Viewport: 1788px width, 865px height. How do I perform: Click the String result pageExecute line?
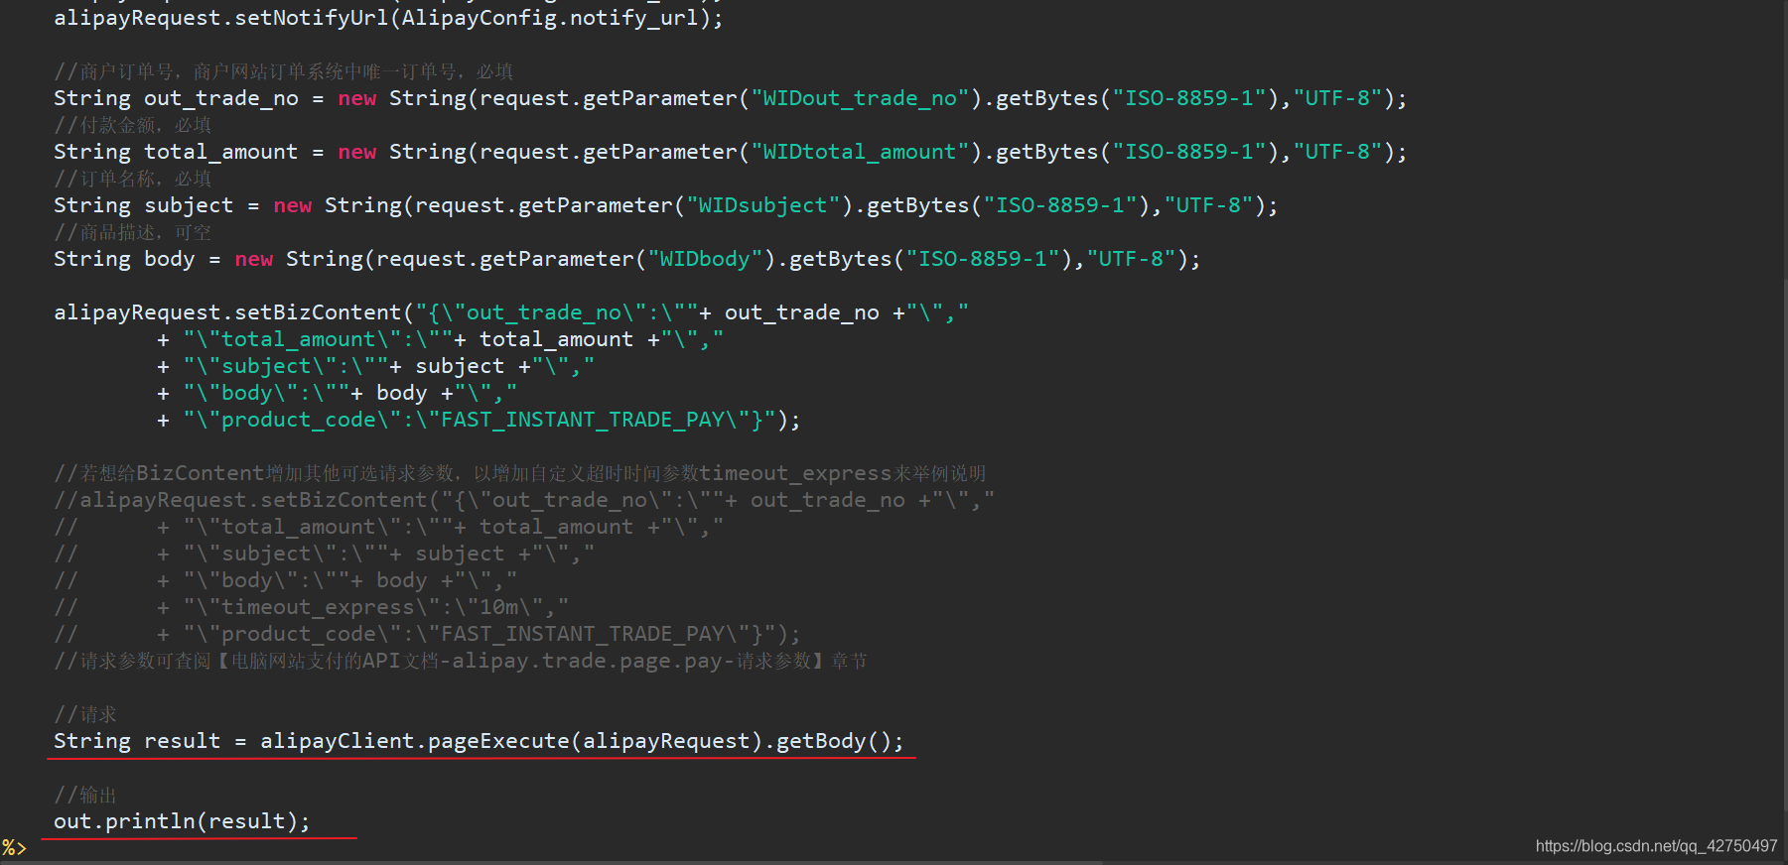(x=479, y=741)
